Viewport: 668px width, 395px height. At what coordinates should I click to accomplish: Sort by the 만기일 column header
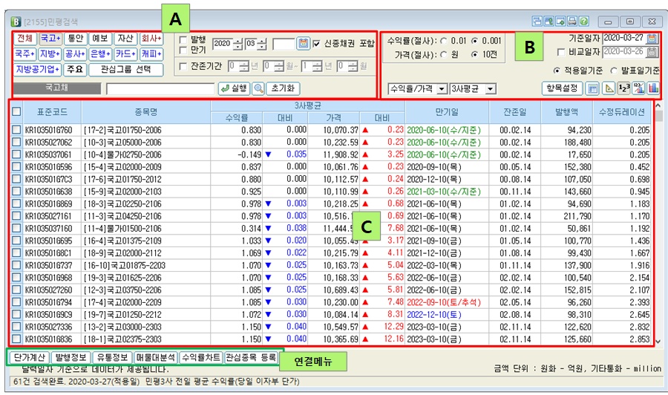tap(447, 112)
